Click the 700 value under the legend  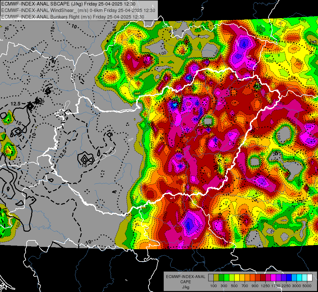pos(245,286)
